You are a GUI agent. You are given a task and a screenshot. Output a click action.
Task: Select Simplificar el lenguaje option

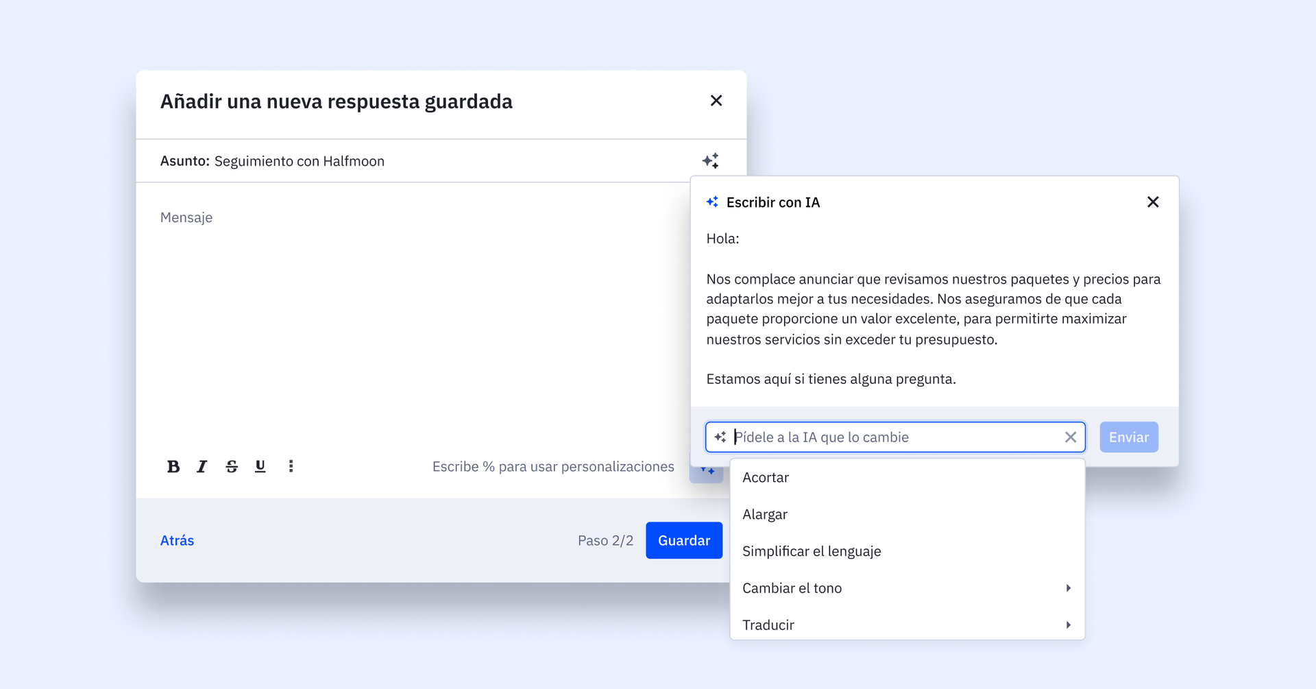(812, 552)
